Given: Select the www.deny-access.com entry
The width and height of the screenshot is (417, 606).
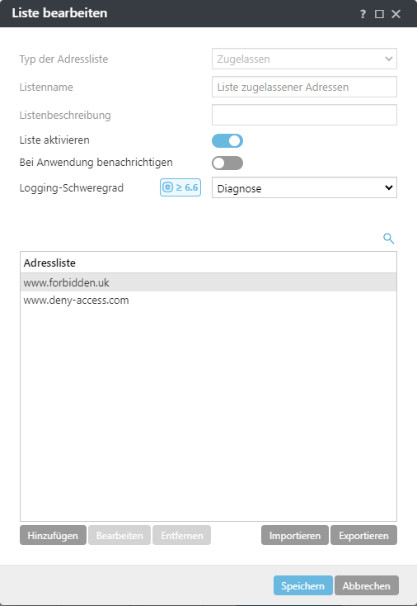Looking at the screenshot, I should [x=208, y=301].
